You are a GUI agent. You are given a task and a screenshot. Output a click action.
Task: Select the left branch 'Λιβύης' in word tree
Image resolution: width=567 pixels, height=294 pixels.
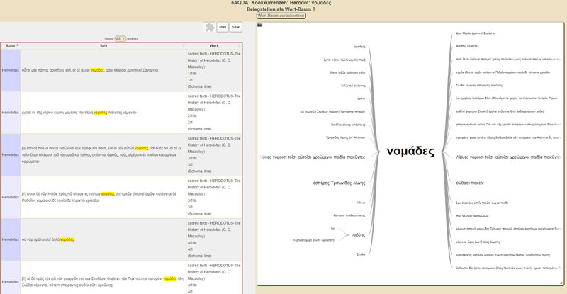coord(359,234)
